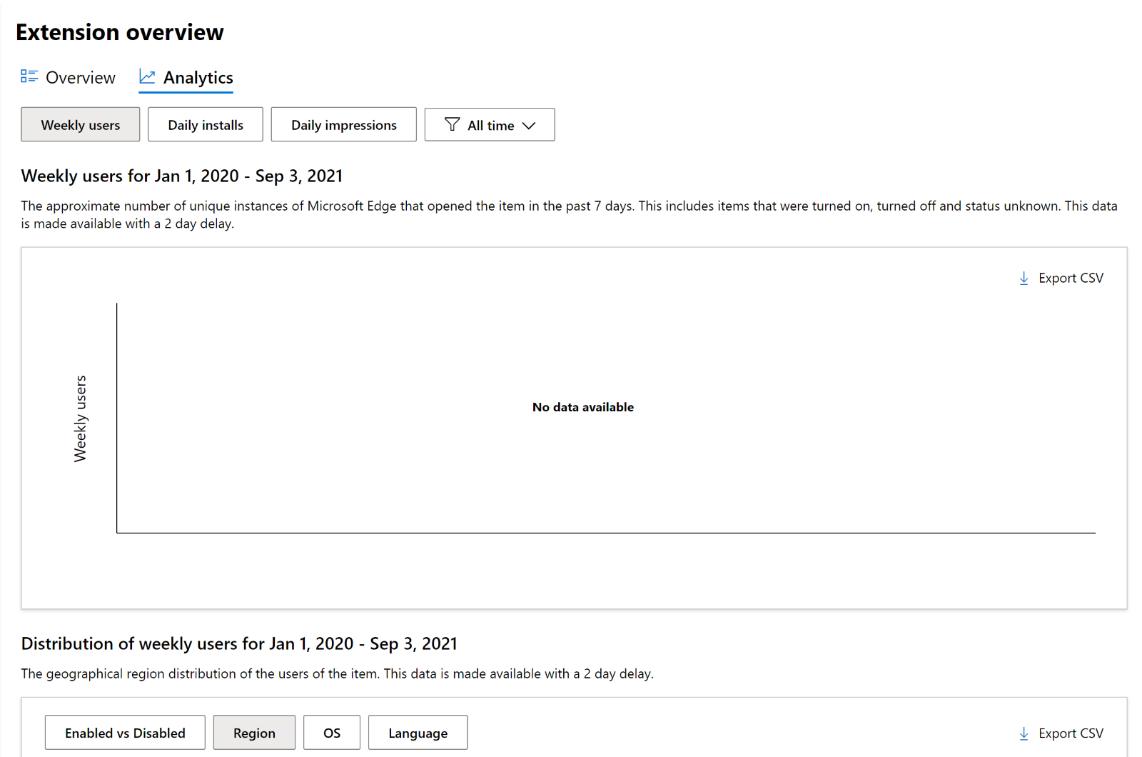
Task: Switch to the Analytics tab
Action: 198,77
